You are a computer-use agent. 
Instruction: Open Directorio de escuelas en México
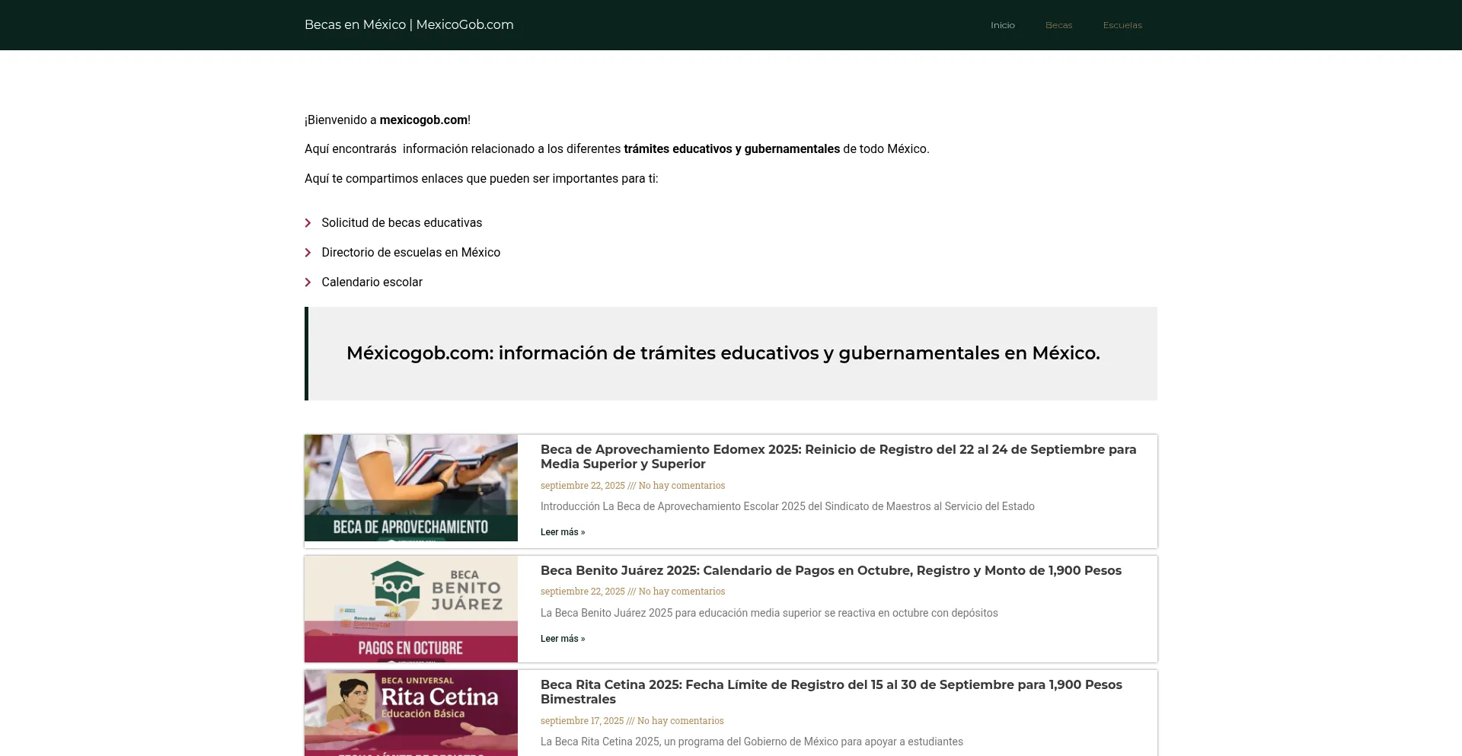(410, 252)
